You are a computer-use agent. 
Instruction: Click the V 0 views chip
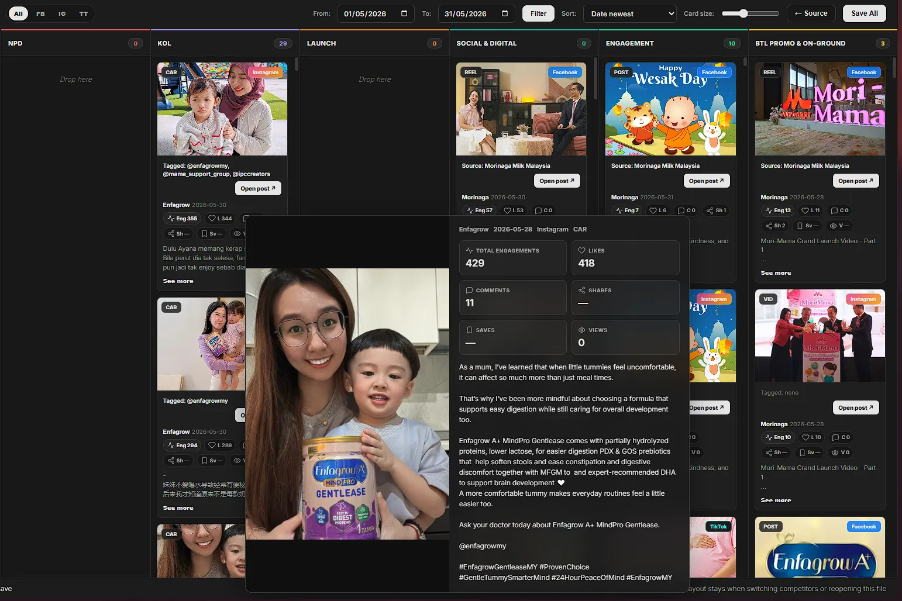841,453
